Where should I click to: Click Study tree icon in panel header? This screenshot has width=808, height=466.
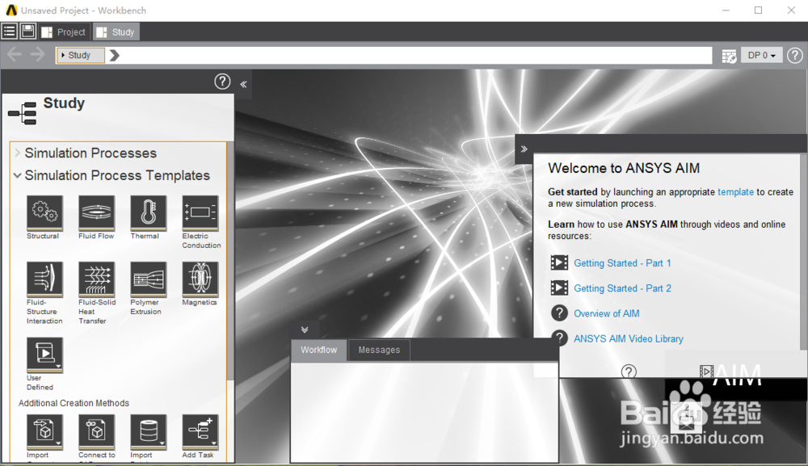22,113
